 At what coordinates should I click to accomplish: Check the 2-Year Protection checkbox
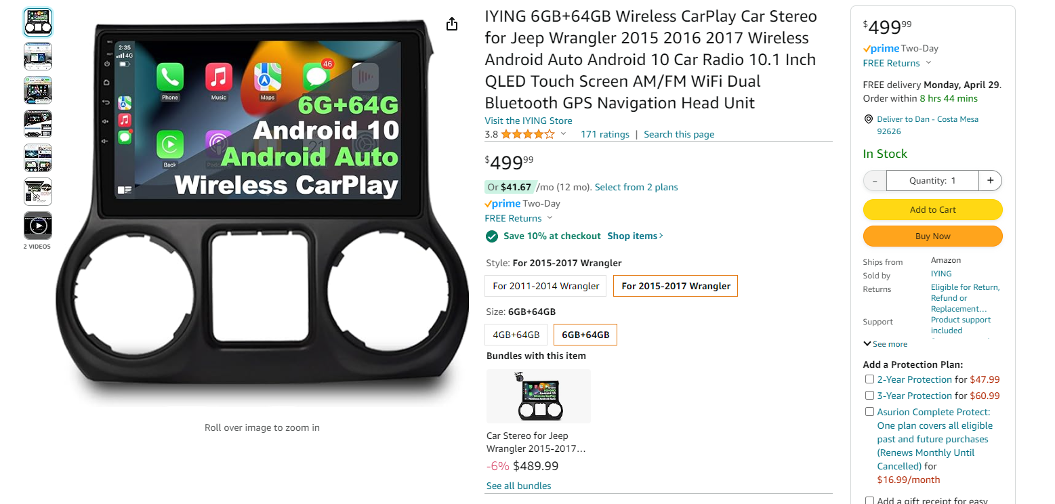(869, 379)
